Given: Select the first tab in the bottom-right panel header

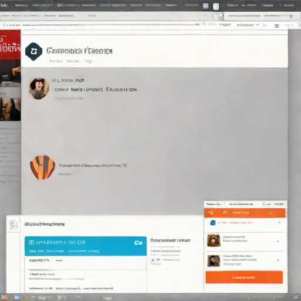Looking at the screenshot, I should 214,204.
